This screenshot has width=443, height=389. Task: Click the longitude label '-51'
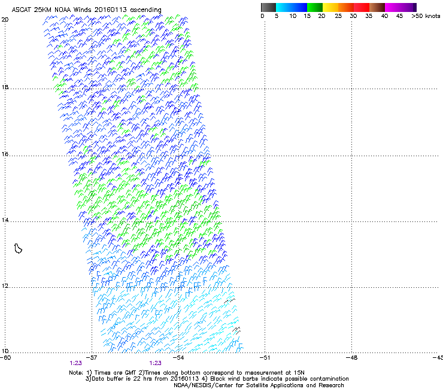point(265,358)
